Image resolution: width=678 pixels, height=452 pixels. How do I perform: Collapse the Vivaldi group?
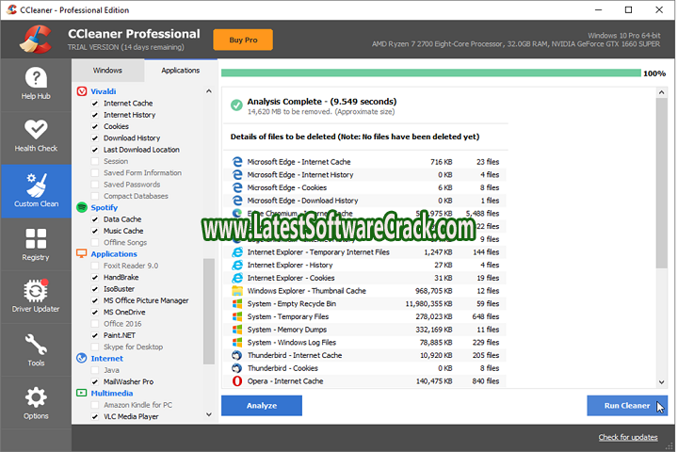[x=104, y=91]
